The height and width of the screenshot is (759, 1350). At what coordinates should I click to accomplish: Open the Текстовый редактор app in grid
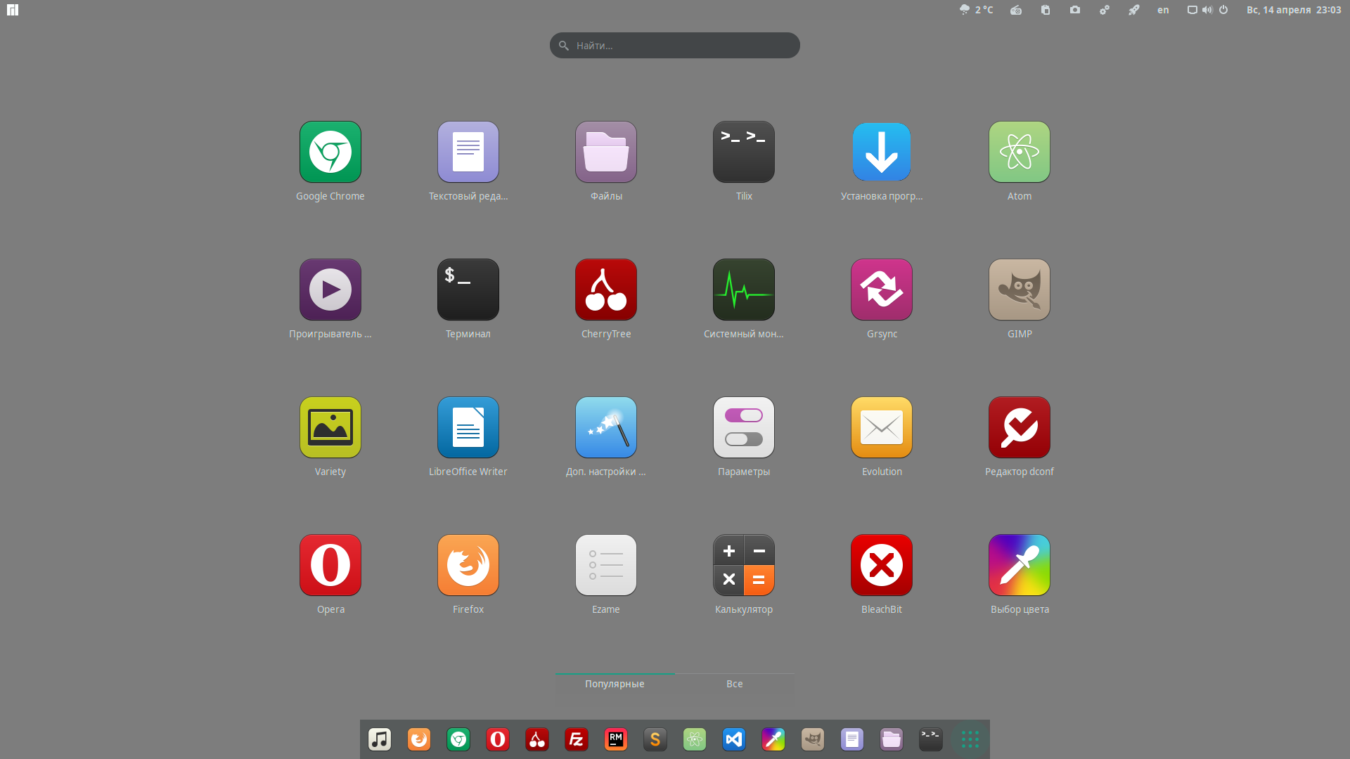click(x=468, y=153)
